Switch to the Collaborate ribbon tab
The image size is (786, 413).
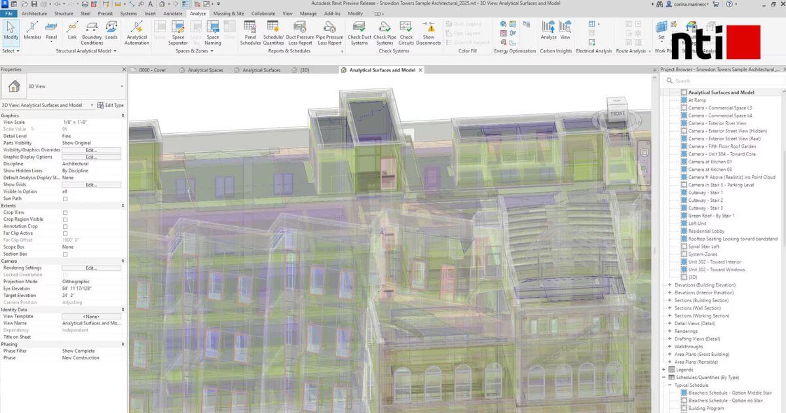pos(263,13)
